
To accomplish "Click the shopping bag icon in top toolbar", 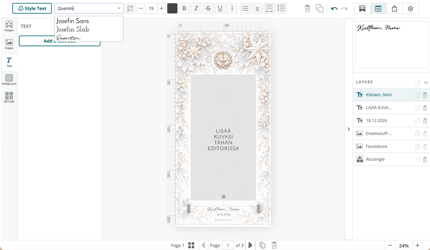I will pos(395,8).
